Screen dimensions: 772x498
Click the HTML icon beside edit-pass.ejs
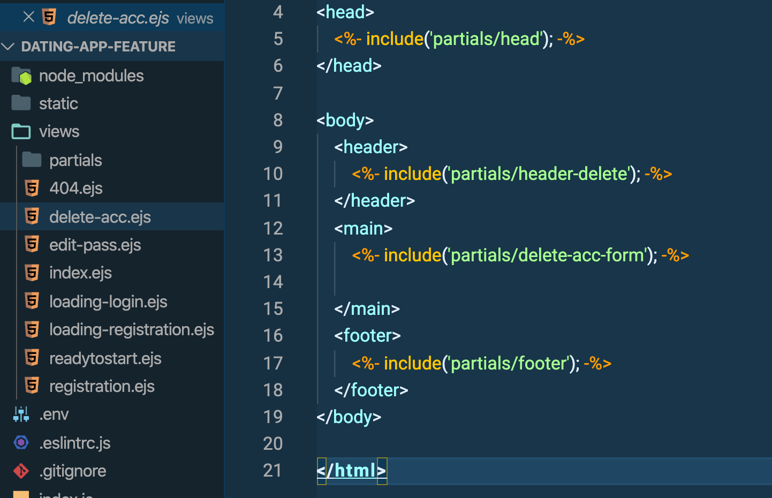point(32,245)
